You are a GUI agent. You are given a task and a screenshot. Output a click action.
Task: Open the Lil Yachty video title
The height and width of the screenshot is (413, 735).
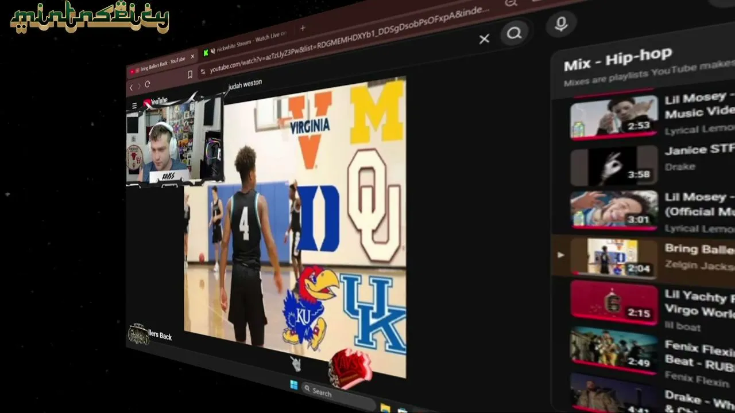tap(699, 305)
